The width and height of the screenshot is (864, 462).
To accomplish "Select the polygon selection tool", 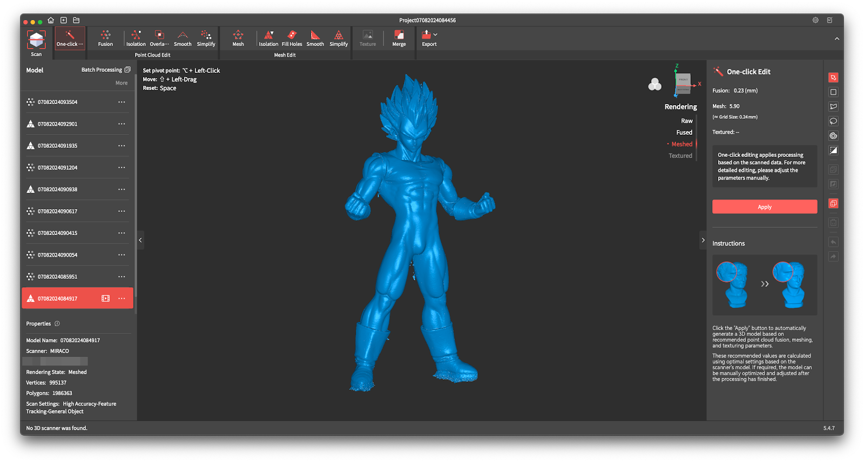I will point(833,107).
